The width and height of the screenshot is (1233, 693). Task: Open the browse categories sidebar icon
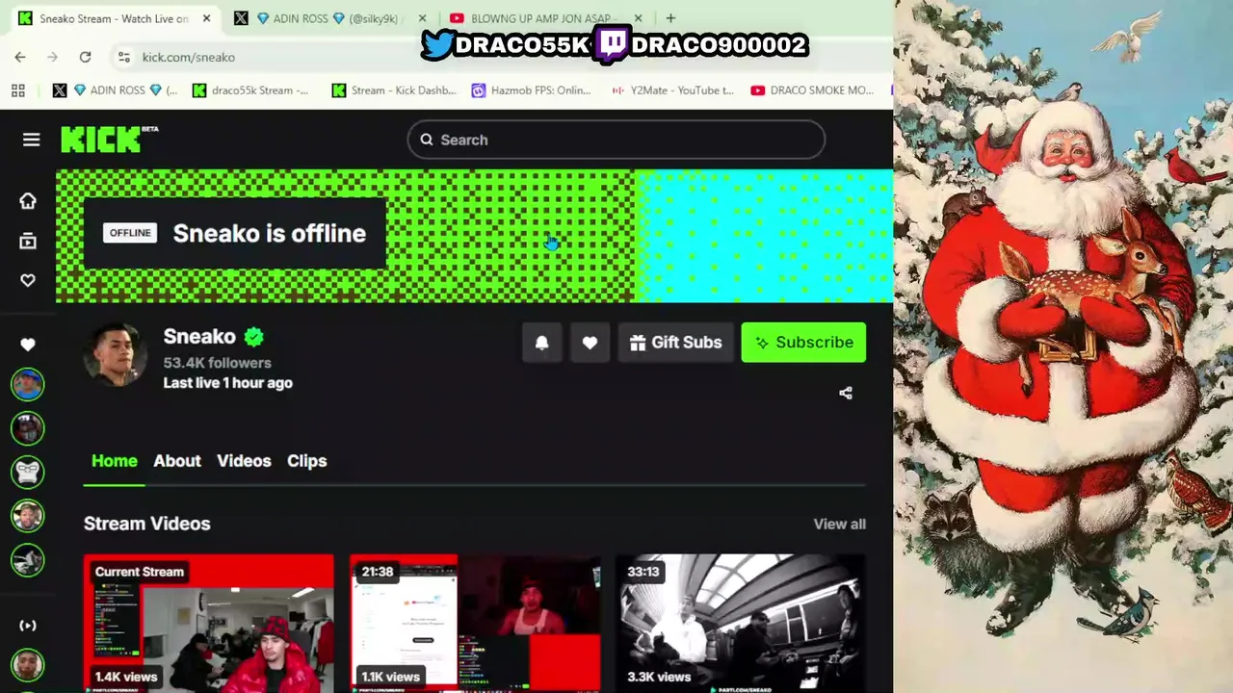point(28,241)
